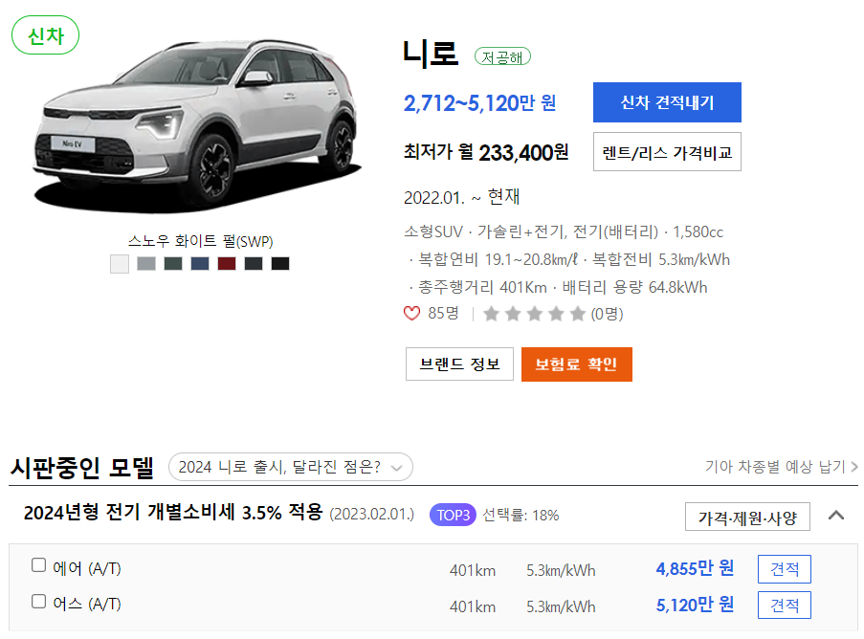Click the white Niro car image
864x639 pixels.
point(198,126)
